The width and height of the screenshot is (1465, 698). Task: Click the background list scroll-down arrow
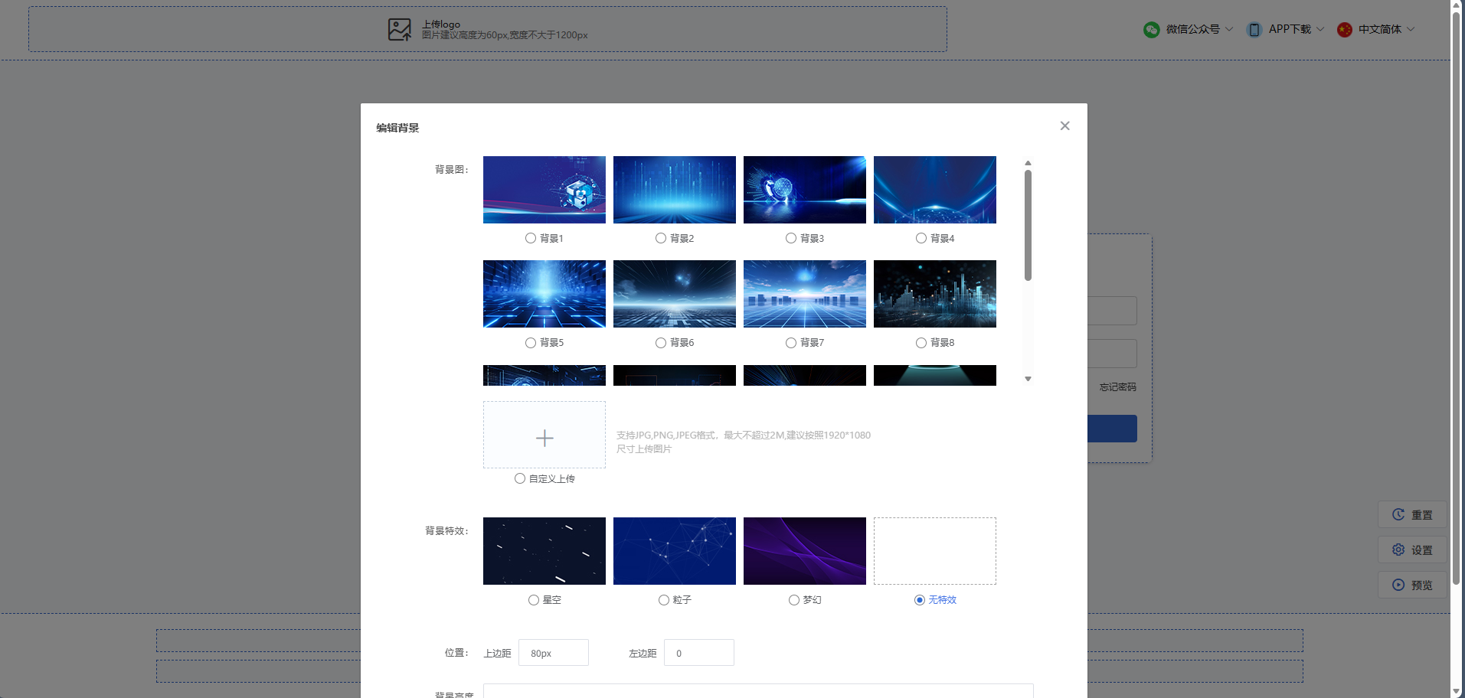coord(1028,379)
